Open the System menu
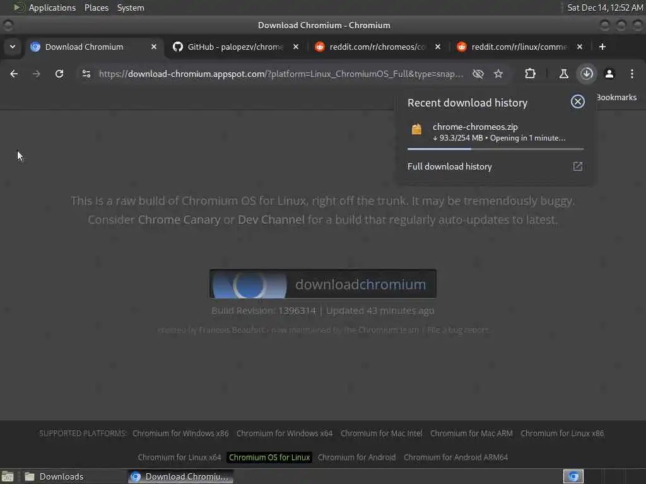 (131, 8)
